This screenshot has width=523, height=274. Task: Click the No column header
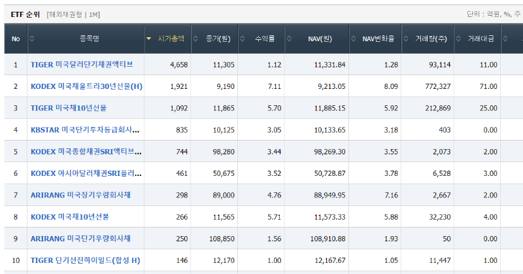pos(16,39)
